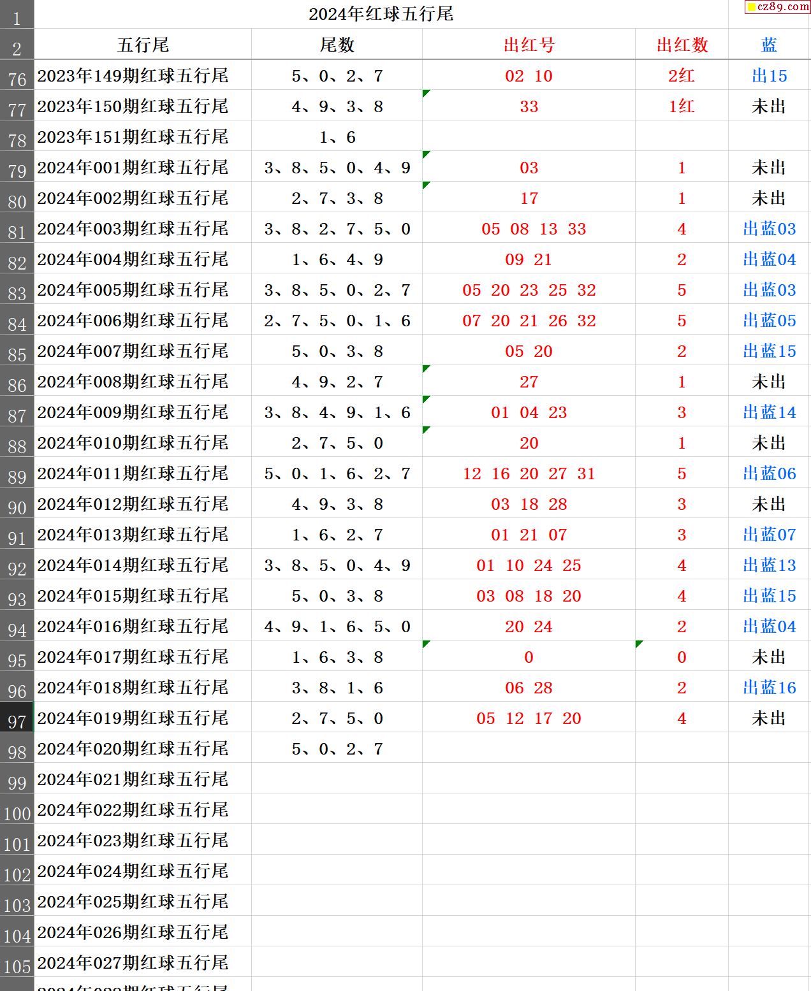Select empty 出红号 cell for 2024年020期
811x991 pixels.
coord(529,749)
